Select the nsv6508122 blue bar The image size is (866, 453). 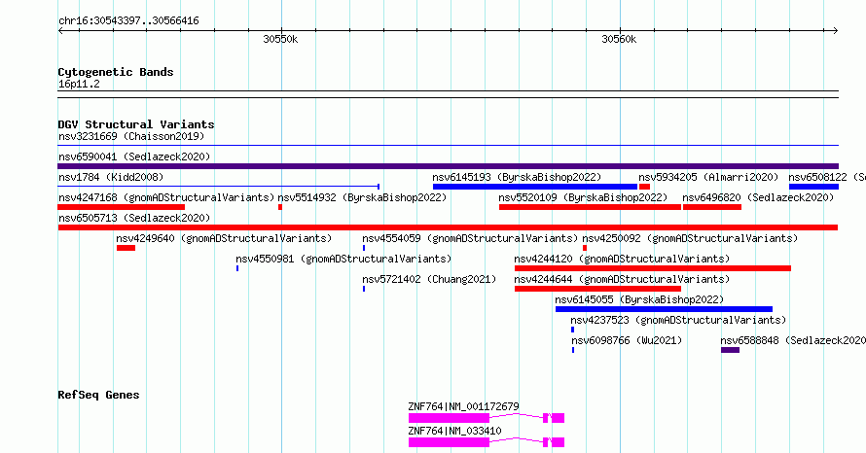(x=813, y=187)
